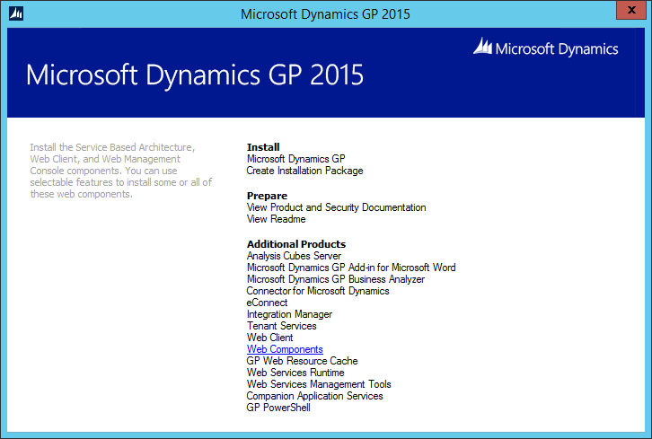This screenshot has height=439, width=652.
Task: Open Create Installation Package option
Action: tap(304, 171)
